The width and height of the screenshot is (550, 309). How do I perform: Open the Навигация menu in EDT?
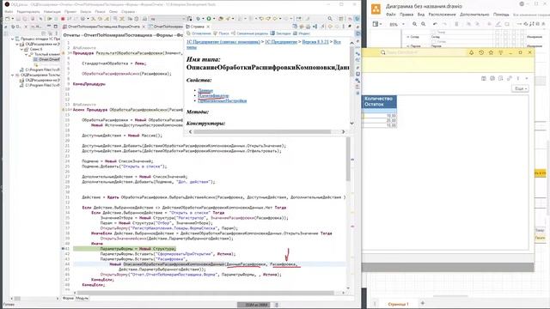point(52,11)
